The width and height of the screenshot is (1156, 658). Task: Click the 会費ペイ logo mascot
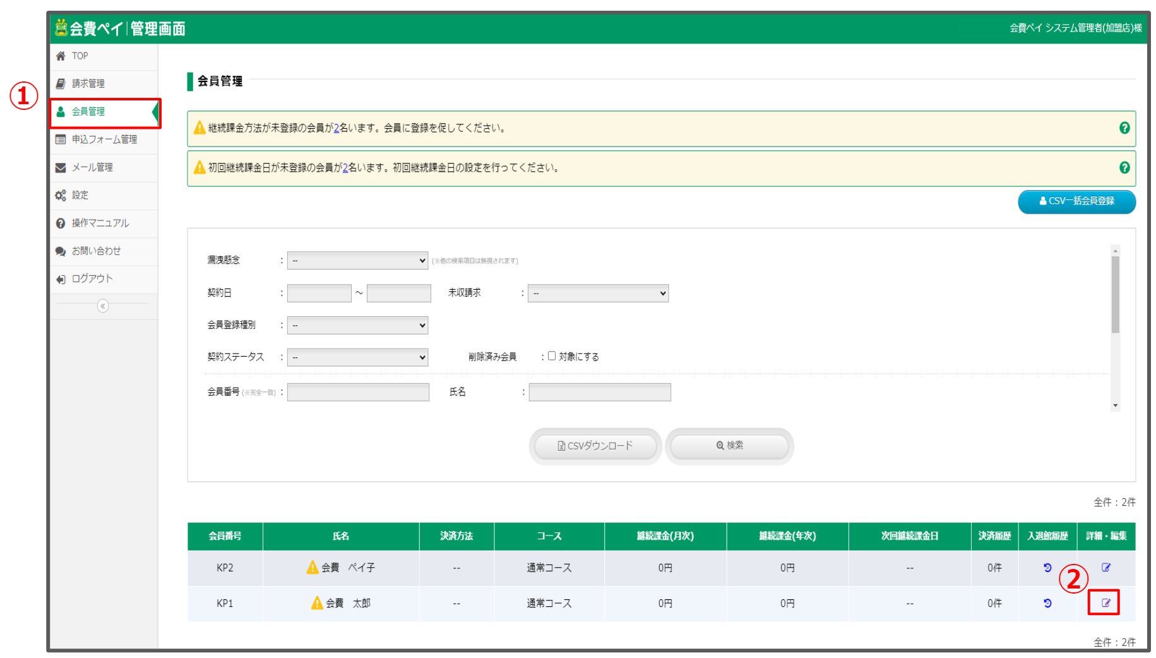[x=61, y=27]
